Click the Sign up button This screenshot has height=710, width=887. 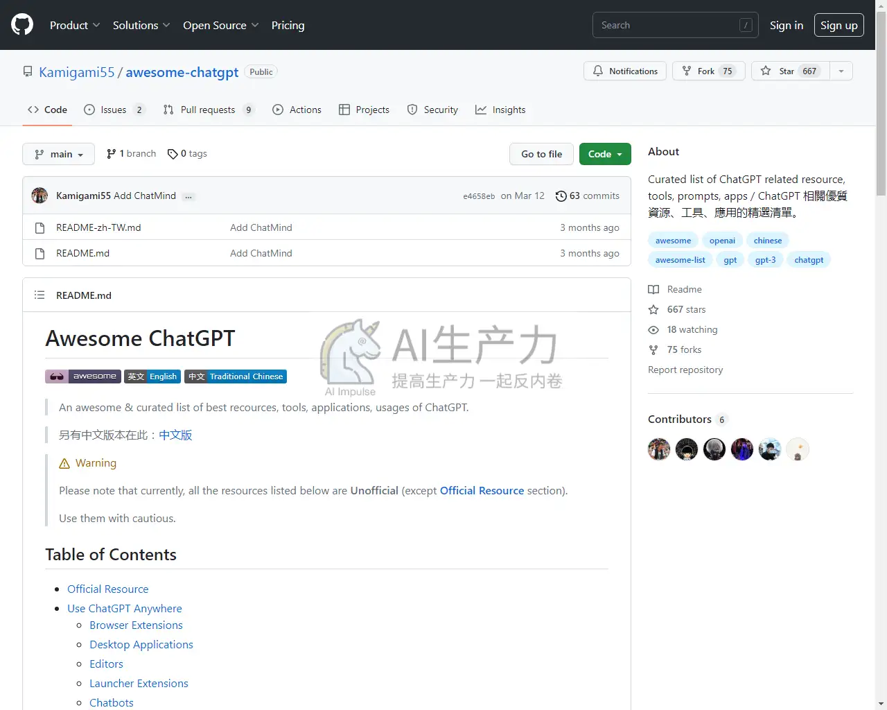839,25
